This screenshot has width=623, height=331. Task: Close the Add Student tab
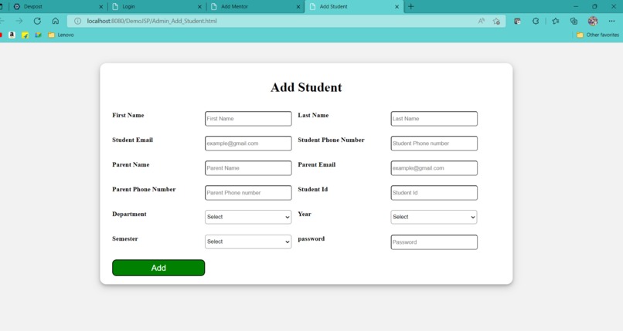[397, 7]
